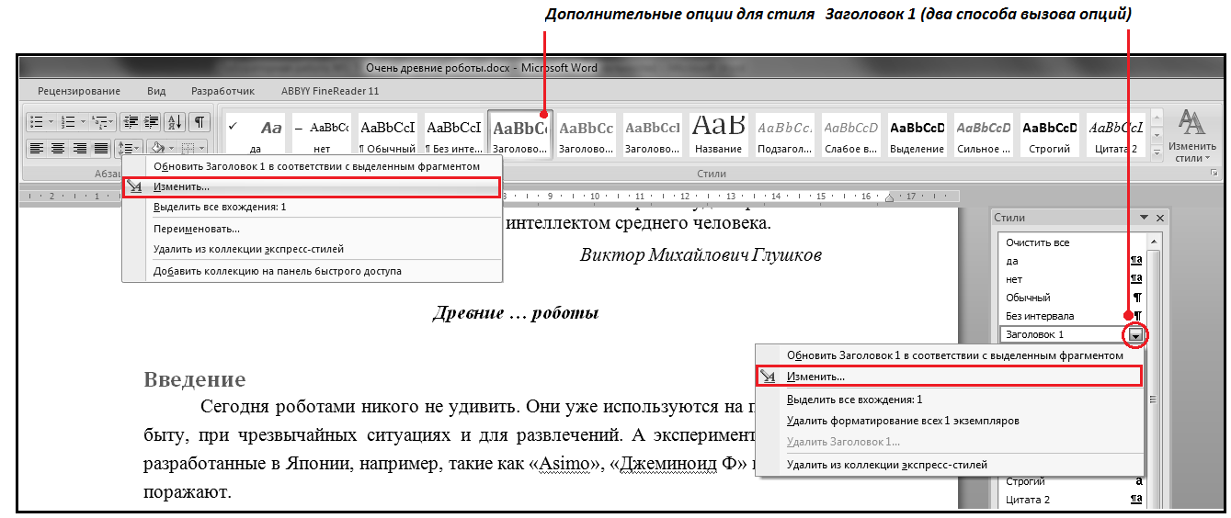Switch to the Рецензирование ribbon tab

[x=79, y=91]
